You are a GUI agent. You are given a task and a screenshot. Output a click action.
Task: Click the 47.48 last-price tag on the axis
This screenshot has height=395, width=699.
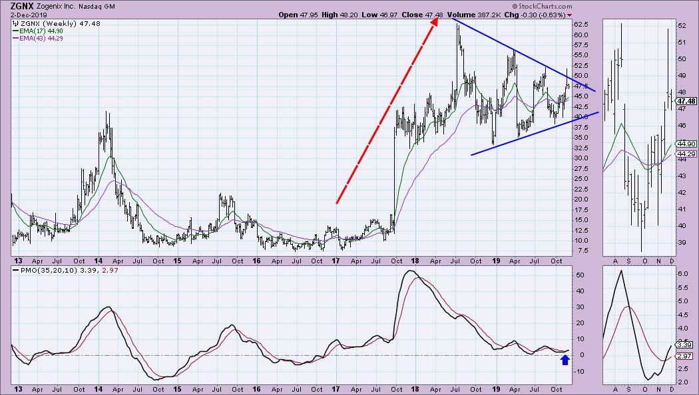click(686, 101)
